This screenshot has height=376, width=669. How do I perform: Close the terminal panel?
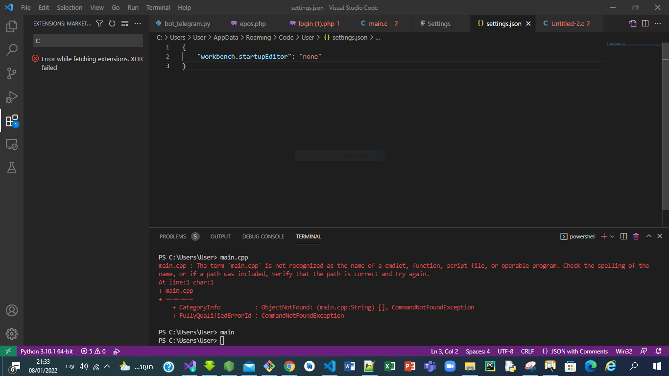[x=660, y=236]
